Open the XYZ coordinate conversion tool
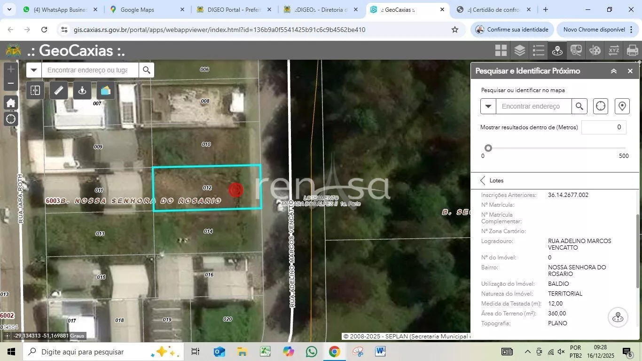The height and width of the screenshot is (361, 642). tap(614, 50)
